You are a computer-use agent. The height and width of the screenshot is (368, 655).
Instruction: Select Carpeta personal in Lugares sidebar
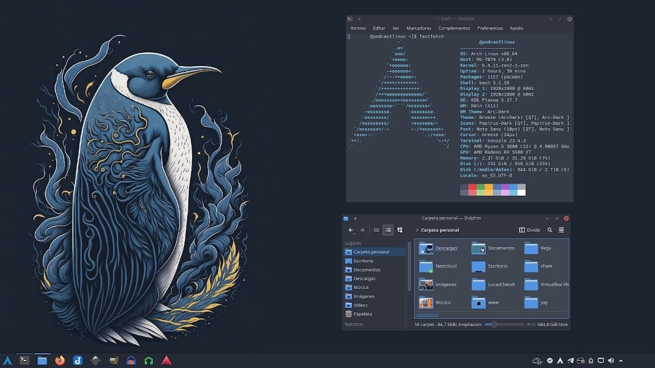click(375, 252)
